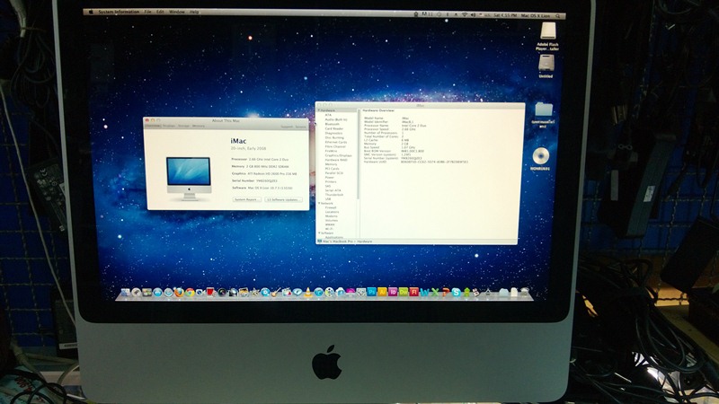Select Printers in the sidebar
The image size is (719, 404).
tap(331, 182)
